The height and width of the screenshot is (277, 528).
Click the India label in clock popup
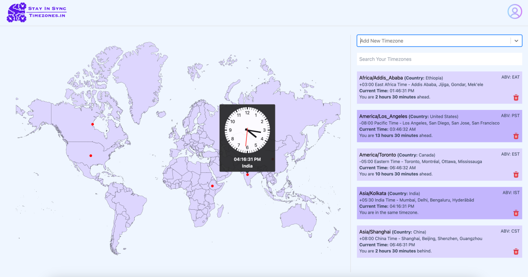[247, 166]
